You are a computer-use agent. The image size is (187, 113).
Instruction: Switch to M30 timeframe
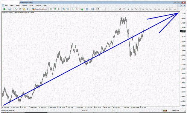tap(155, 9)
